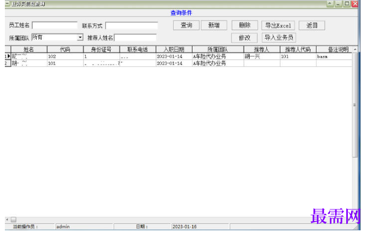The width and height of the screenshot is (371, 233).
Task: Focus the 推荐人姓名 input field
Action: (x=135, y=38)
